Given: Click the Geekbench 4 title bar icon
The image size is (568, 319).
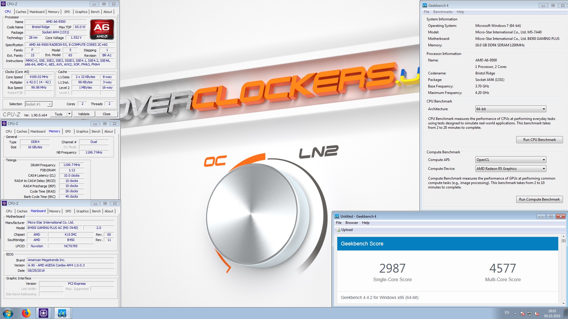Looking at the screenshot, I should click(425, 5).
